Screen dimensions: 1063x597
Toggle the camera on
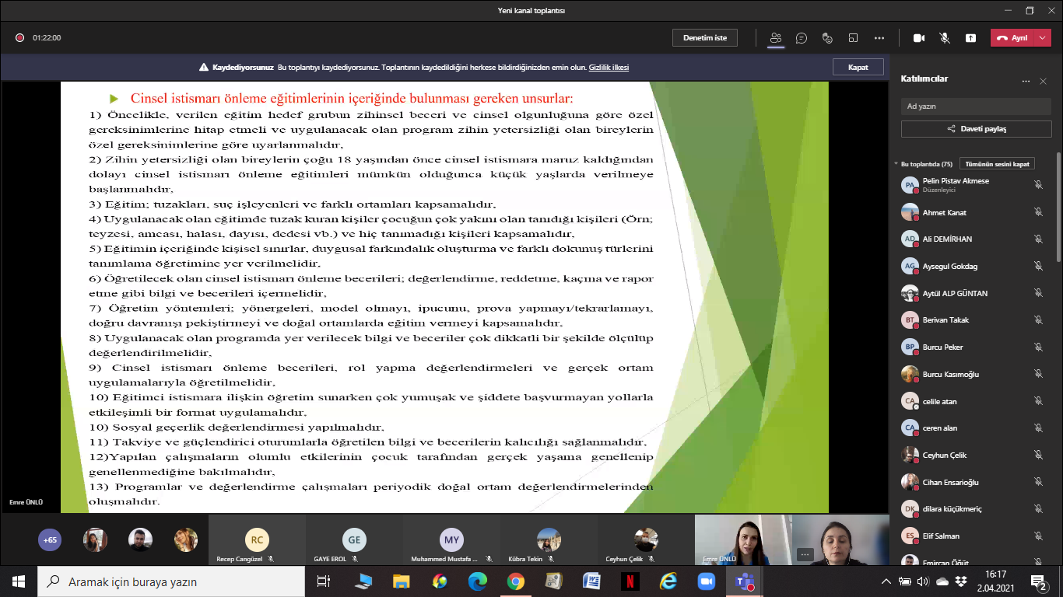tap(918, 37)
